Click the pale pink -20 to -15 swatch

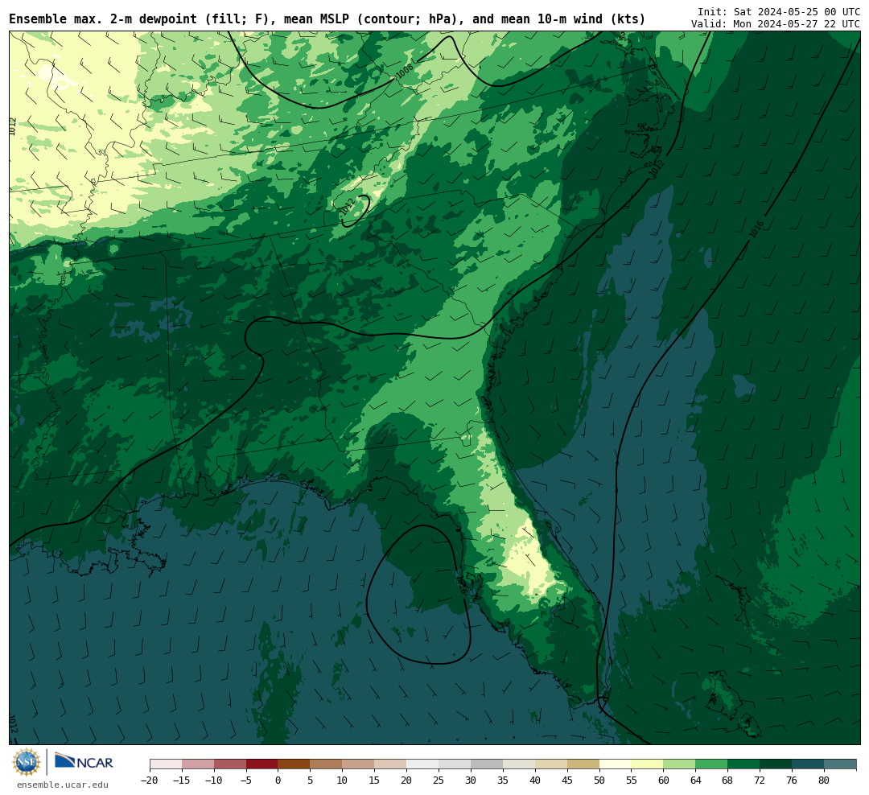point(166,764)
